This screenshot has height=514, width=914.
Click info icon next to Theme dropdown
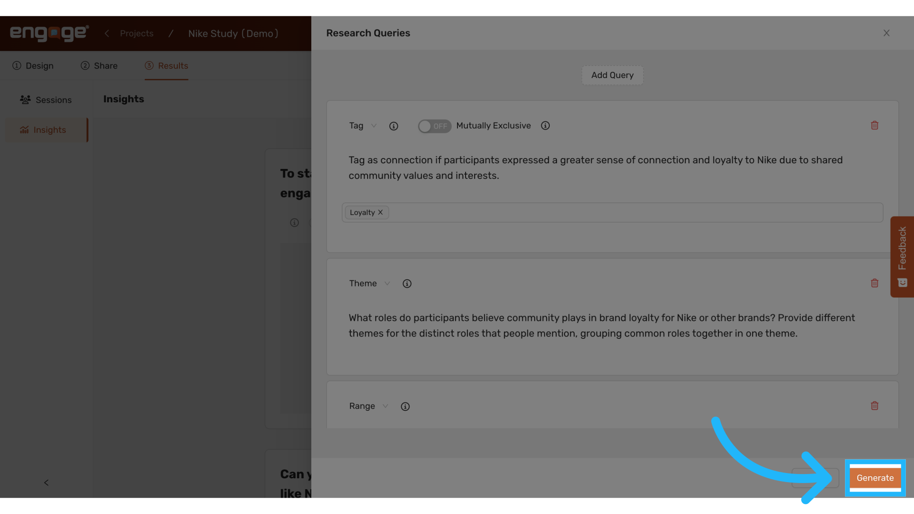pos(407,284)
